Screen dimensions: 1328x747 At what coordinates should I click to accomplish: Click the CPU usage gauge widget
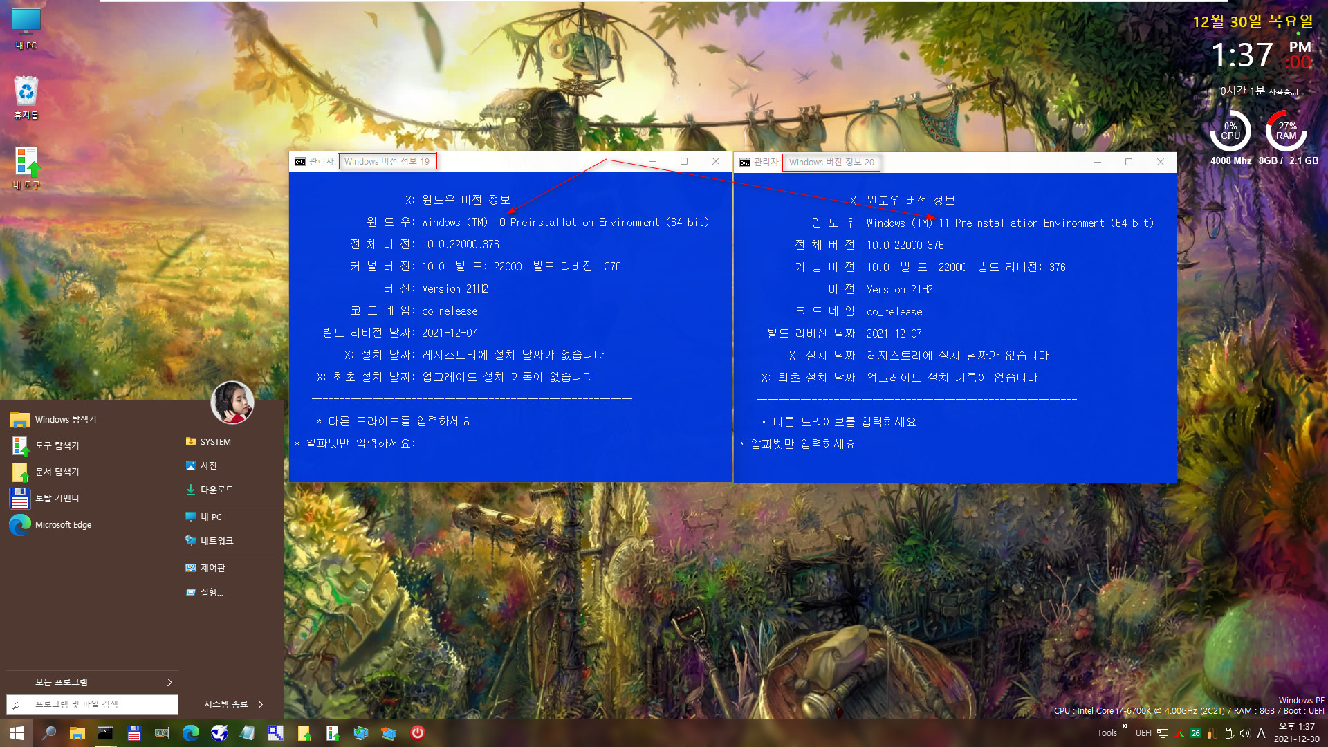(1230, 131)
